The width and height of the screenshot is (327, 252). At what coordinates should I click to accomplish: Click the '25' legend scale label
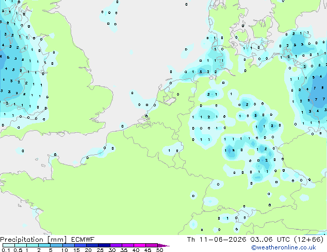[x=100, y=250]
